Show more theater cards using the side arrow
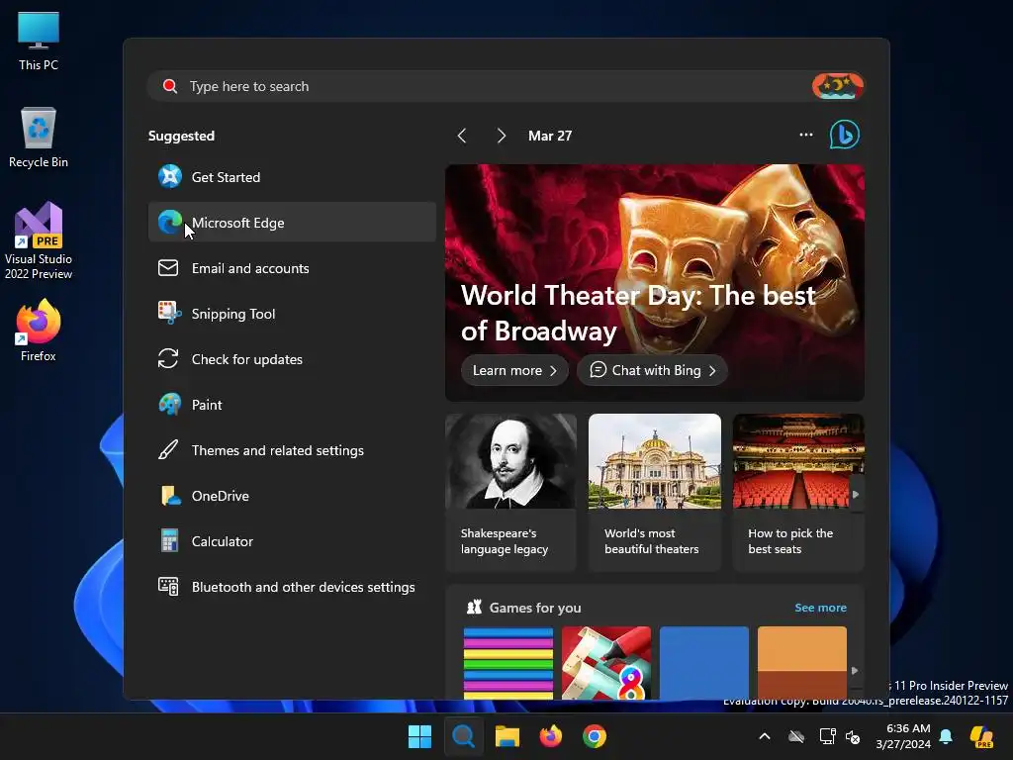The height and width of the screenshot is (760, 1013). (x=856, y=495)
